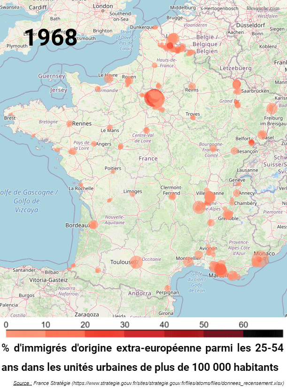Select the 20–30 legend color segment
Viewport: 287px width, 392px height.
(x=105, y=333)
